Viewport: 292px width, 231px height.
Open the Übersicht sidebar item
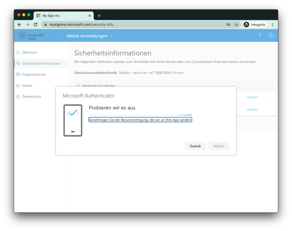click(x=29, y=52)
